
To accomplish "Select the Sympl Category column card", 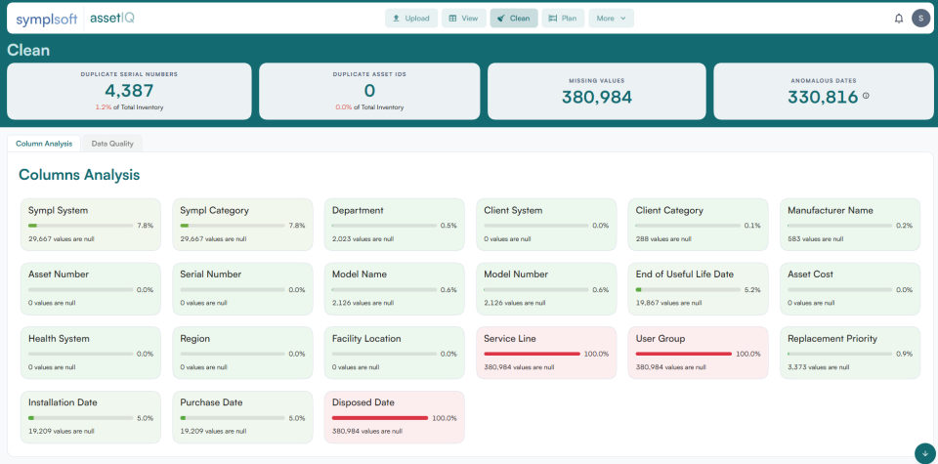I will click(242, 225).
